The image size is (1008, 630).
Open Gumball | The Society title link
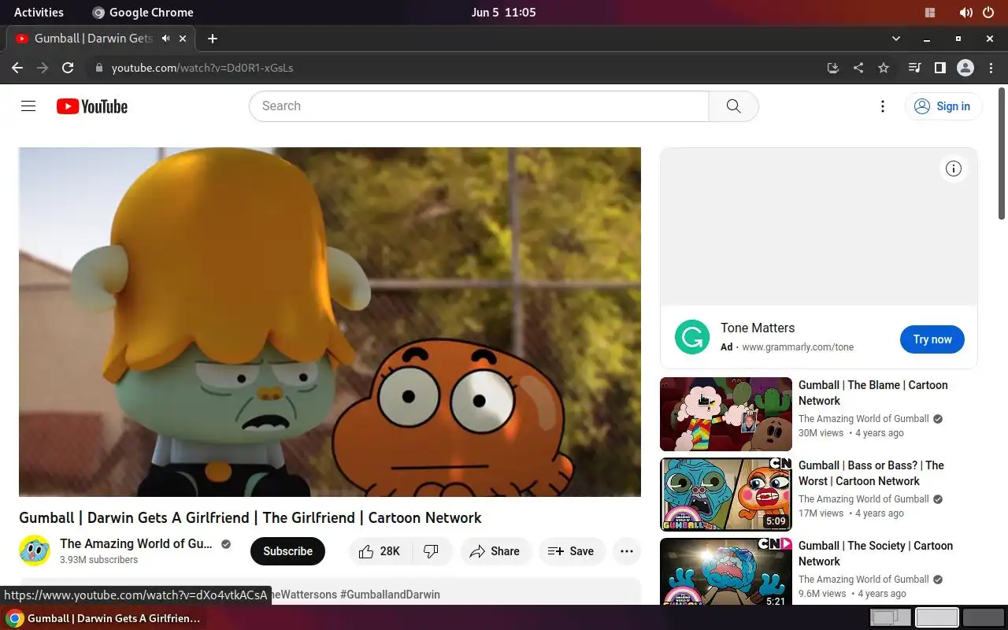click(x=876, y=554)
